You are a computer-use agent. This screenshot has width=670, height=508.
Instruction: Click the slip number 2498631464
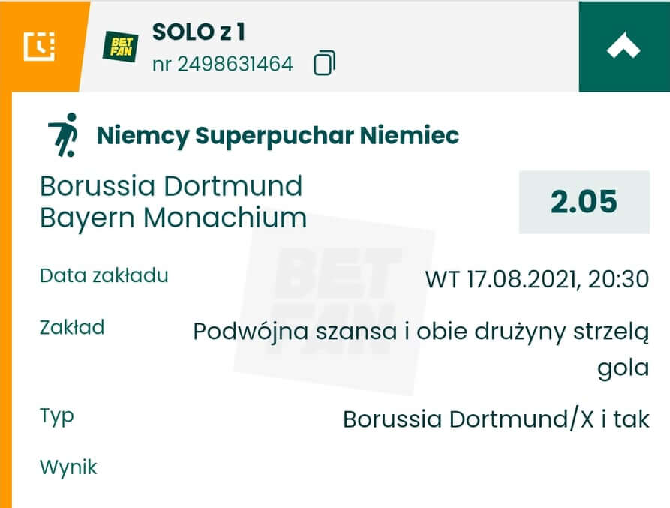[x=223, y=64]
